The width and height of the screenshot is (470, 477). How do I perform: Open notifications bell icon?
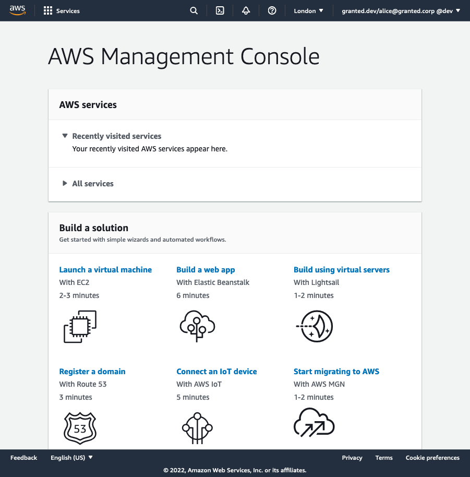click(x=246, y=10)
